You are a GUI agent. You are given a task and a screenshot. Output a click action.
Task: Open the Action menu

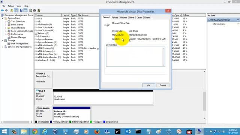(x=11, y=6)
